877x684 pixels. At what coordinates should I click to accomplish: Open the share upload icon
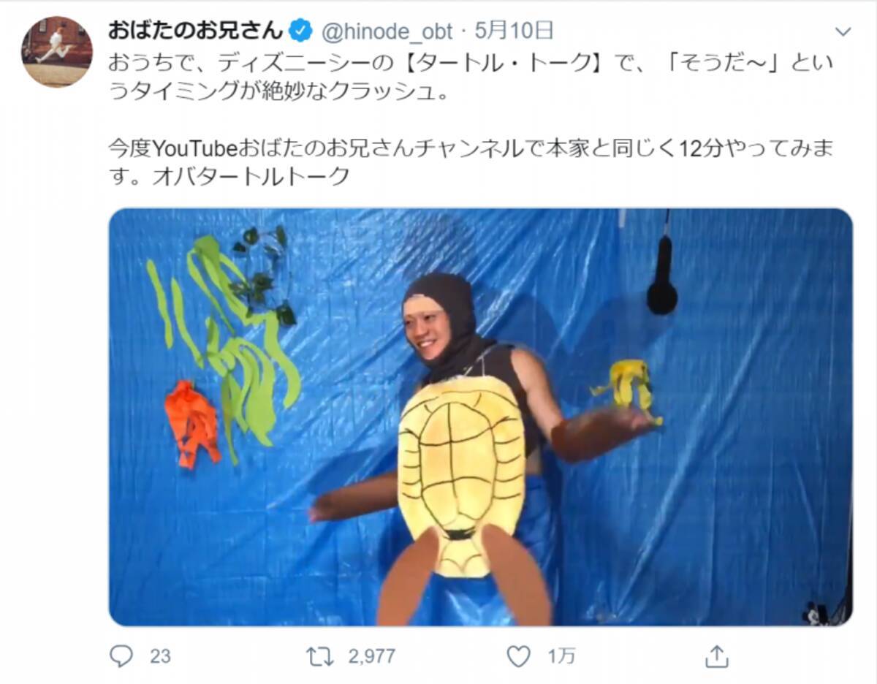tap(717, 656)
